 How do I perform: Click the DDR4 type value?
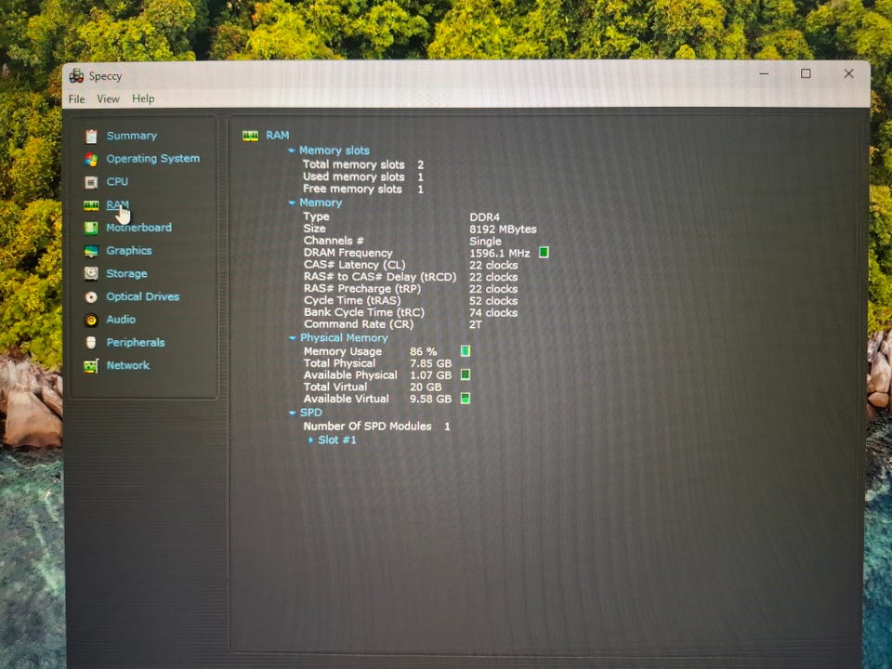tap(485, 217)
